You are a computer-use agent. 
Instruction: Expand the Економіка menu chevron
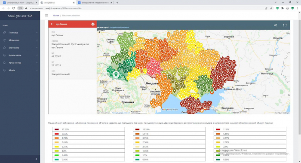[x=37, y=48]
